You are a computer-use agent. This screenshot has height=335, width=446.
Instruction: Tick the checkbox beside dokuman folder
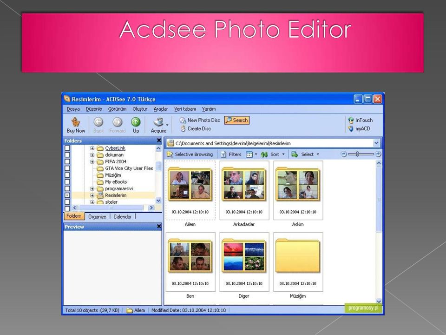click(67, 154)
